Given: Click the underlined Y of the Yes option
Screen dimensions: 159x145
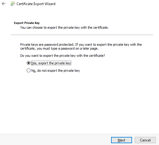Looking at the screenshot, I should coord(32,63).
